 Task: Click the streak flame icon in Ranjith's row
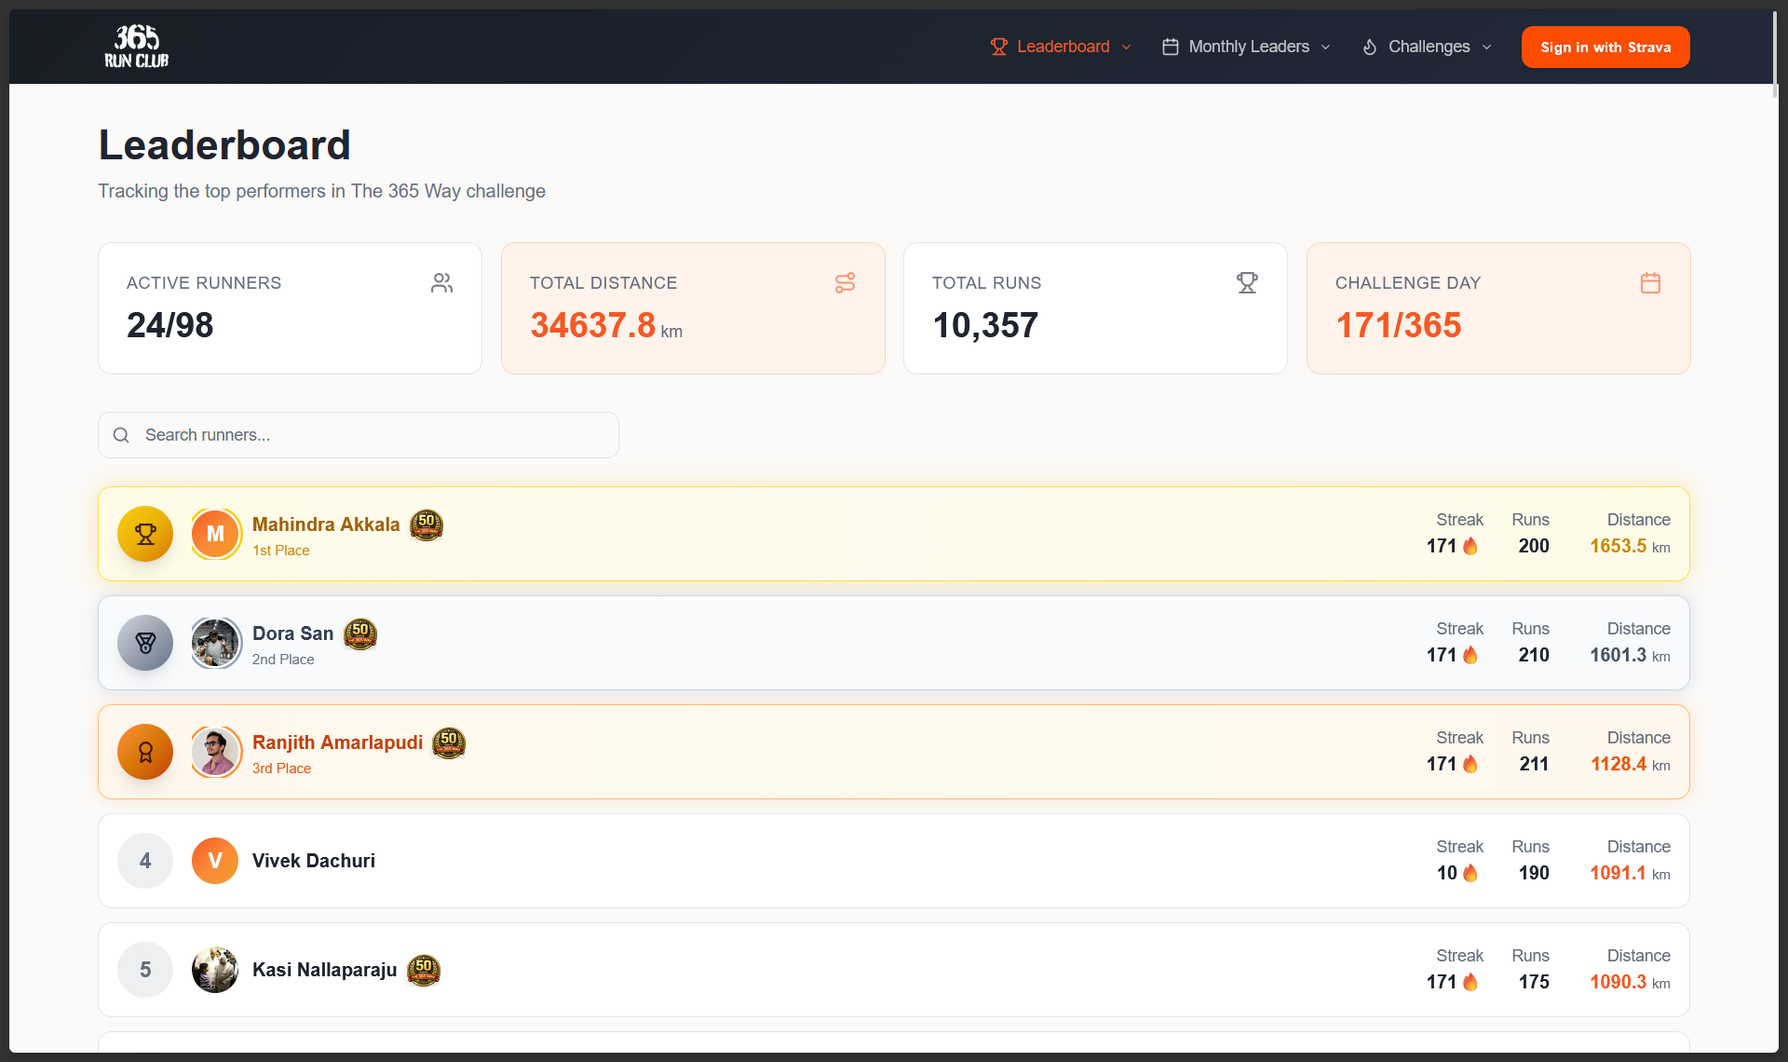coord(1470,764)
